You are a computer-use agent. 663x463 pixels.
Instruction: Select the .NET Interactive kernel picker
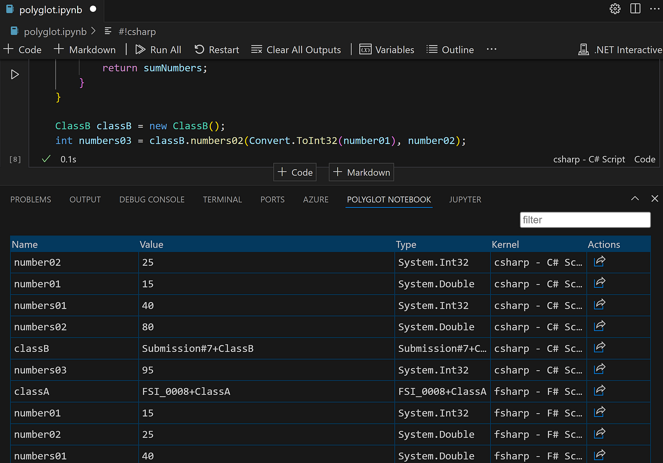[x=620, y=50]
